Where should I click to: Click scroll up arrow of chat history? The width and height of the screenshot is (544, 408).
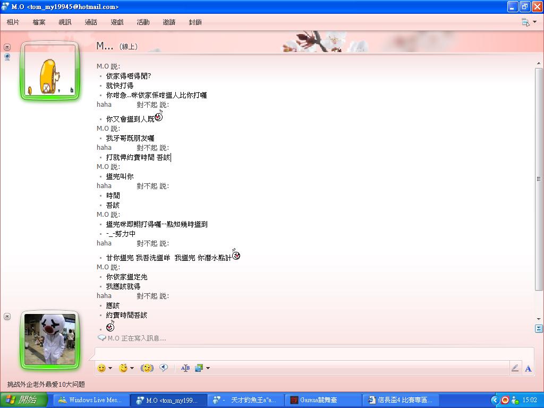(539, 64)
